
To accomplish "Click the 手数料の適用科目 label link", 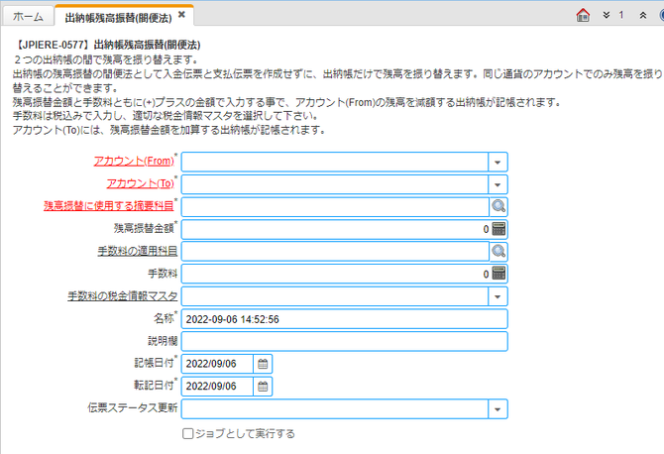I will pos(138,251).
